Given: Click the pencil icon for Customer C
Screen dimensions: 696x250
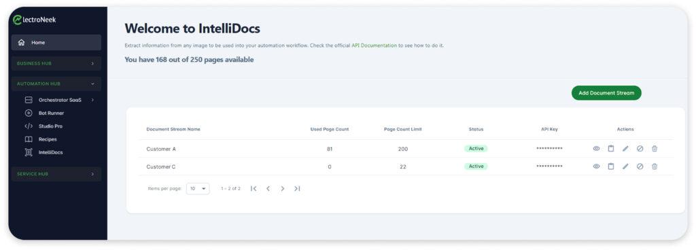Looking at the screenshot, I should coord(625,166).
